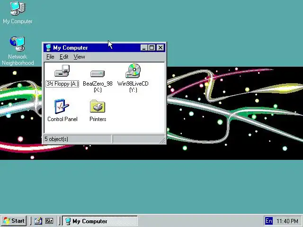
Task: Select the 3½ Floppy (A:) drive icon
Action: (62, 70)
